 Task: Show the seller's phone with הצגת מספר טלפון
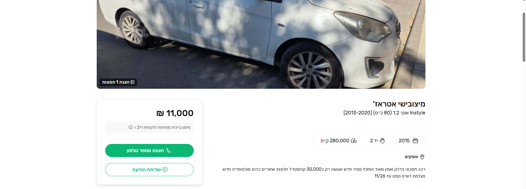[x=149, y=150]
